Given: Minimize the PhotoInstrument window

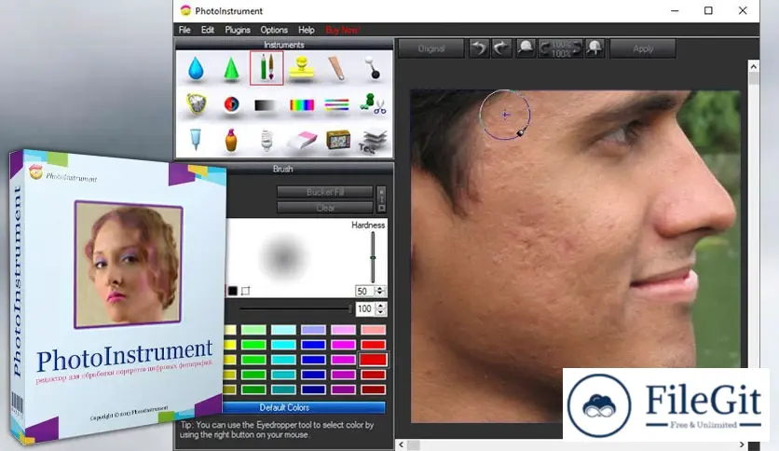Looking at the screenshot, I should click(675, 10).
